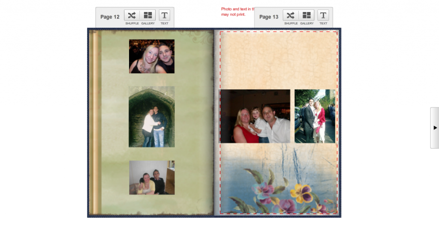Pick the bottom sofa photo on Page 12
This screenshot has height=226, width=439.
point(152,177)
